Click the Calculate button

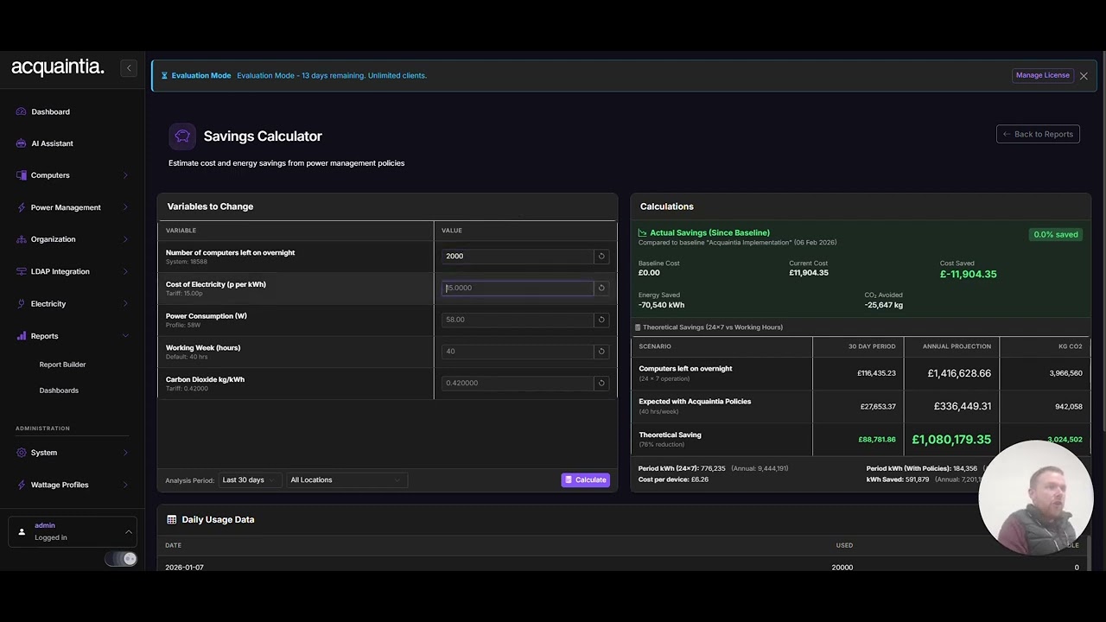tap(586, 479)
